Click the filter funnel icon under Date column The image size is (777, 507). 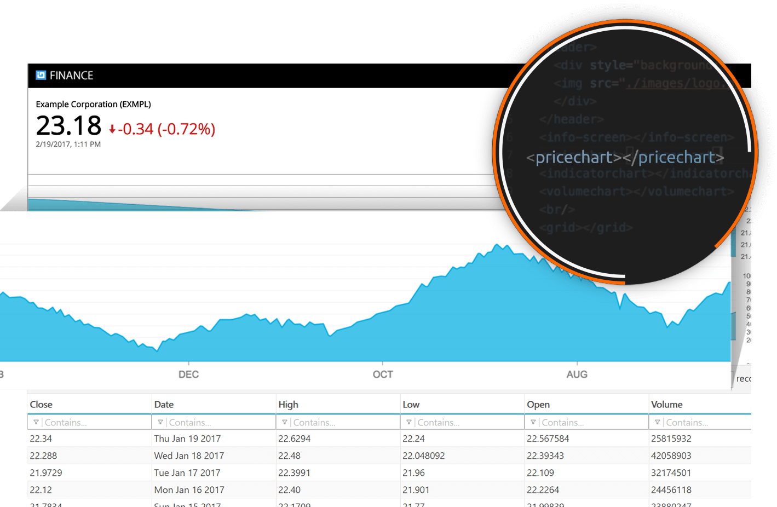click(160, 422)
